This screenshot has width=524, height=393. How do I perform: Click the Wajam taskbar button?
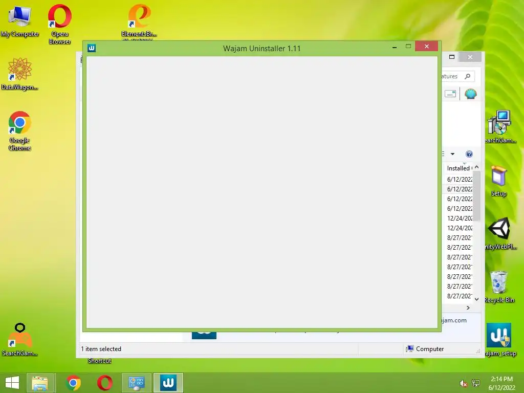coord(168,383)
